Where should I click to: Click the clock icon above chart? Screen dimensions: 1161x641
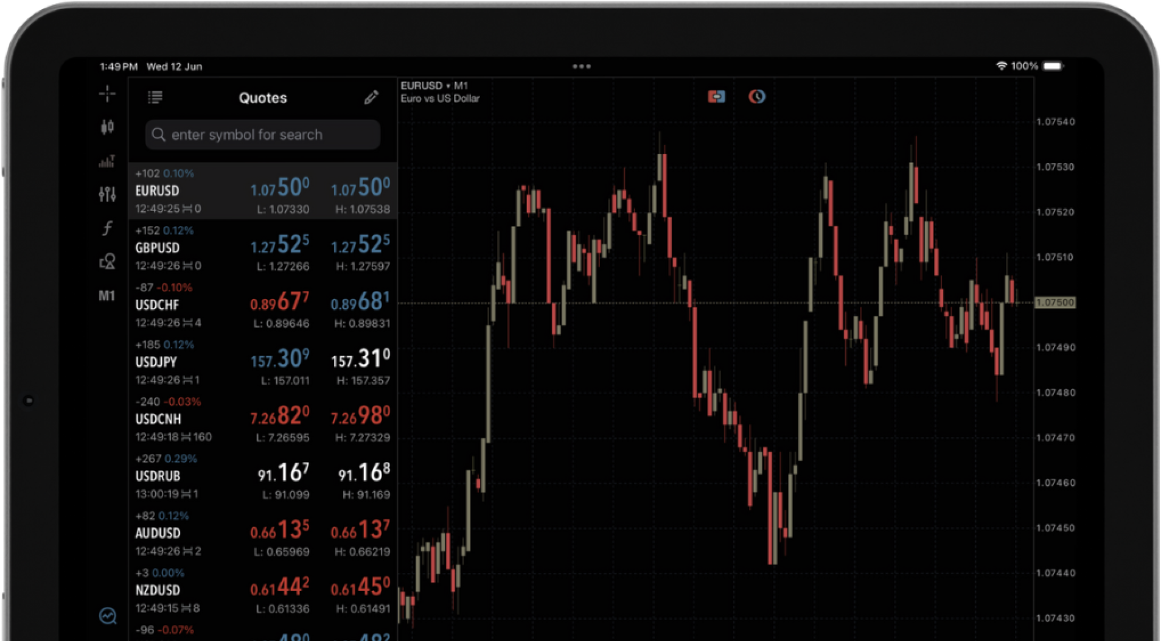pyautogui.click(x=756, y=97)
